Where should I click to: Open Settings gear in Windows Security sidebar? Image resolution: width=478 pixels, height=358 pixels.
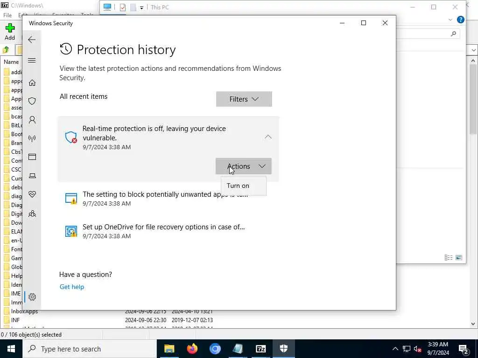pyautogui.click(x=32, y=297)
